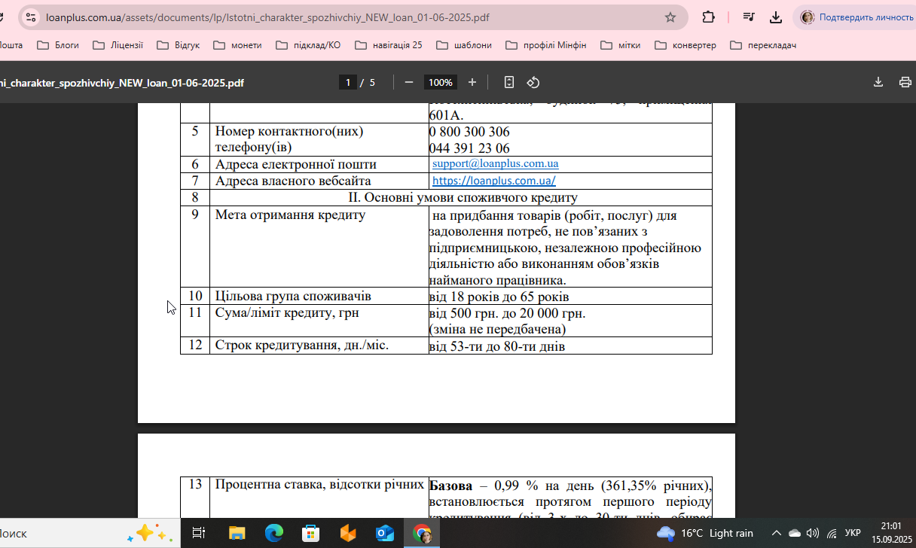The width and height of the screenshot is (916, 548).
Task: Open Task View from the taskbar
Action: tap(199, 534)
